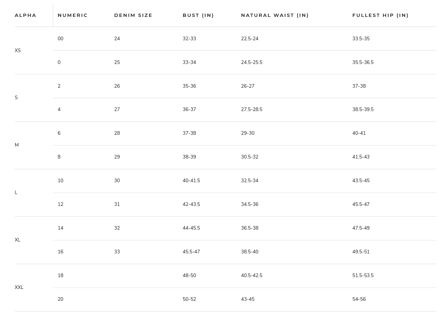This screenshot has height=313, width=439.
Task: Click bust measurement 40-41.5
Action: 191,181
